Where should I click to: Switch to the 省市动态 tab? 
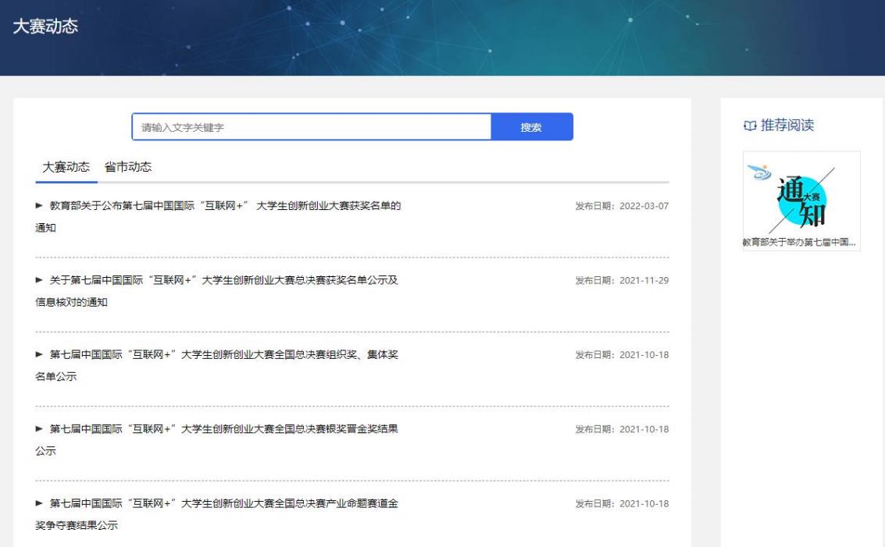pos(127,167)
